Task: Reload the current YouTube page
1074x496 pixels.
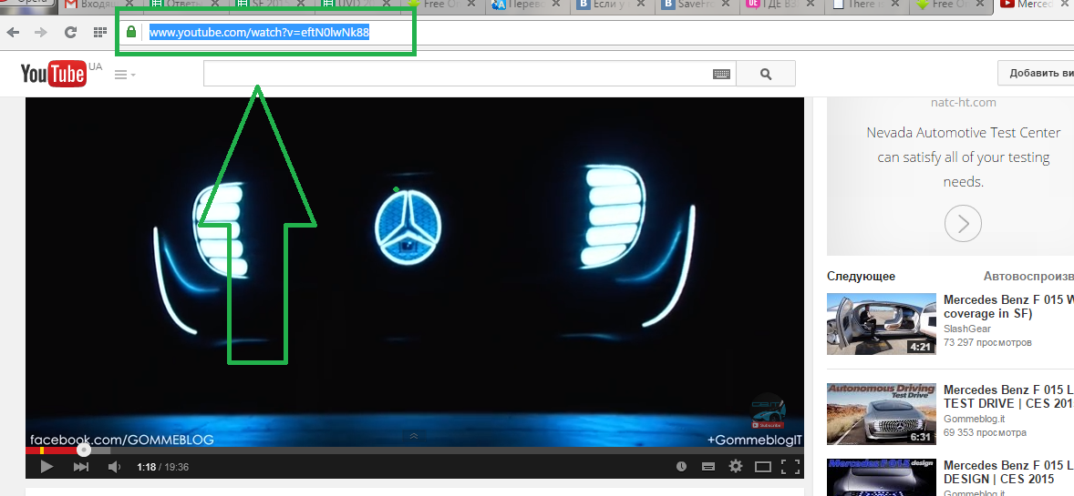Action: click(70, 32)
